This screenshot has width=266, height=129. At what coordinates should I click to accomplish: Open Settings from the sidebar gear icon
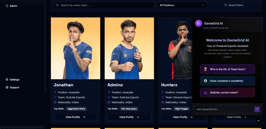[7, 80]
